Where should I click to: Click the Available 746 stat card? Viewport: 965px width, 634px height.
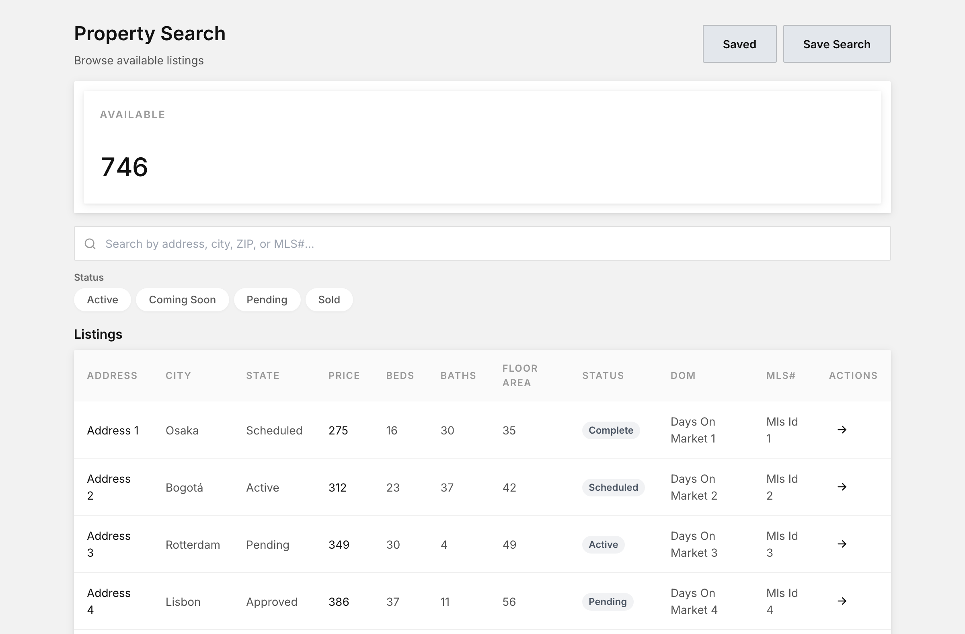click(x=482, y=147)
